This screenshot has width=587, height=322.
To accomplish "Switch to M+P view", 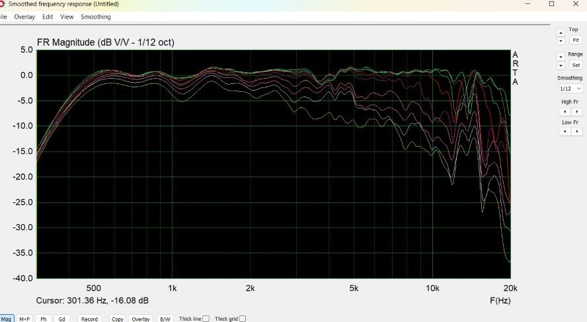I will pos(24,319).
